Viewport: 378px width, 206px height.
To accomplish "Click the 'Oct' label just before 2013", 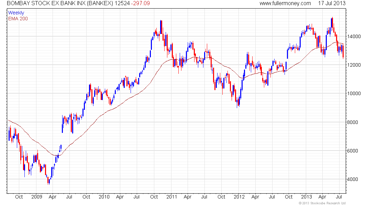I will pyautogui.click(x=289, y=197).
